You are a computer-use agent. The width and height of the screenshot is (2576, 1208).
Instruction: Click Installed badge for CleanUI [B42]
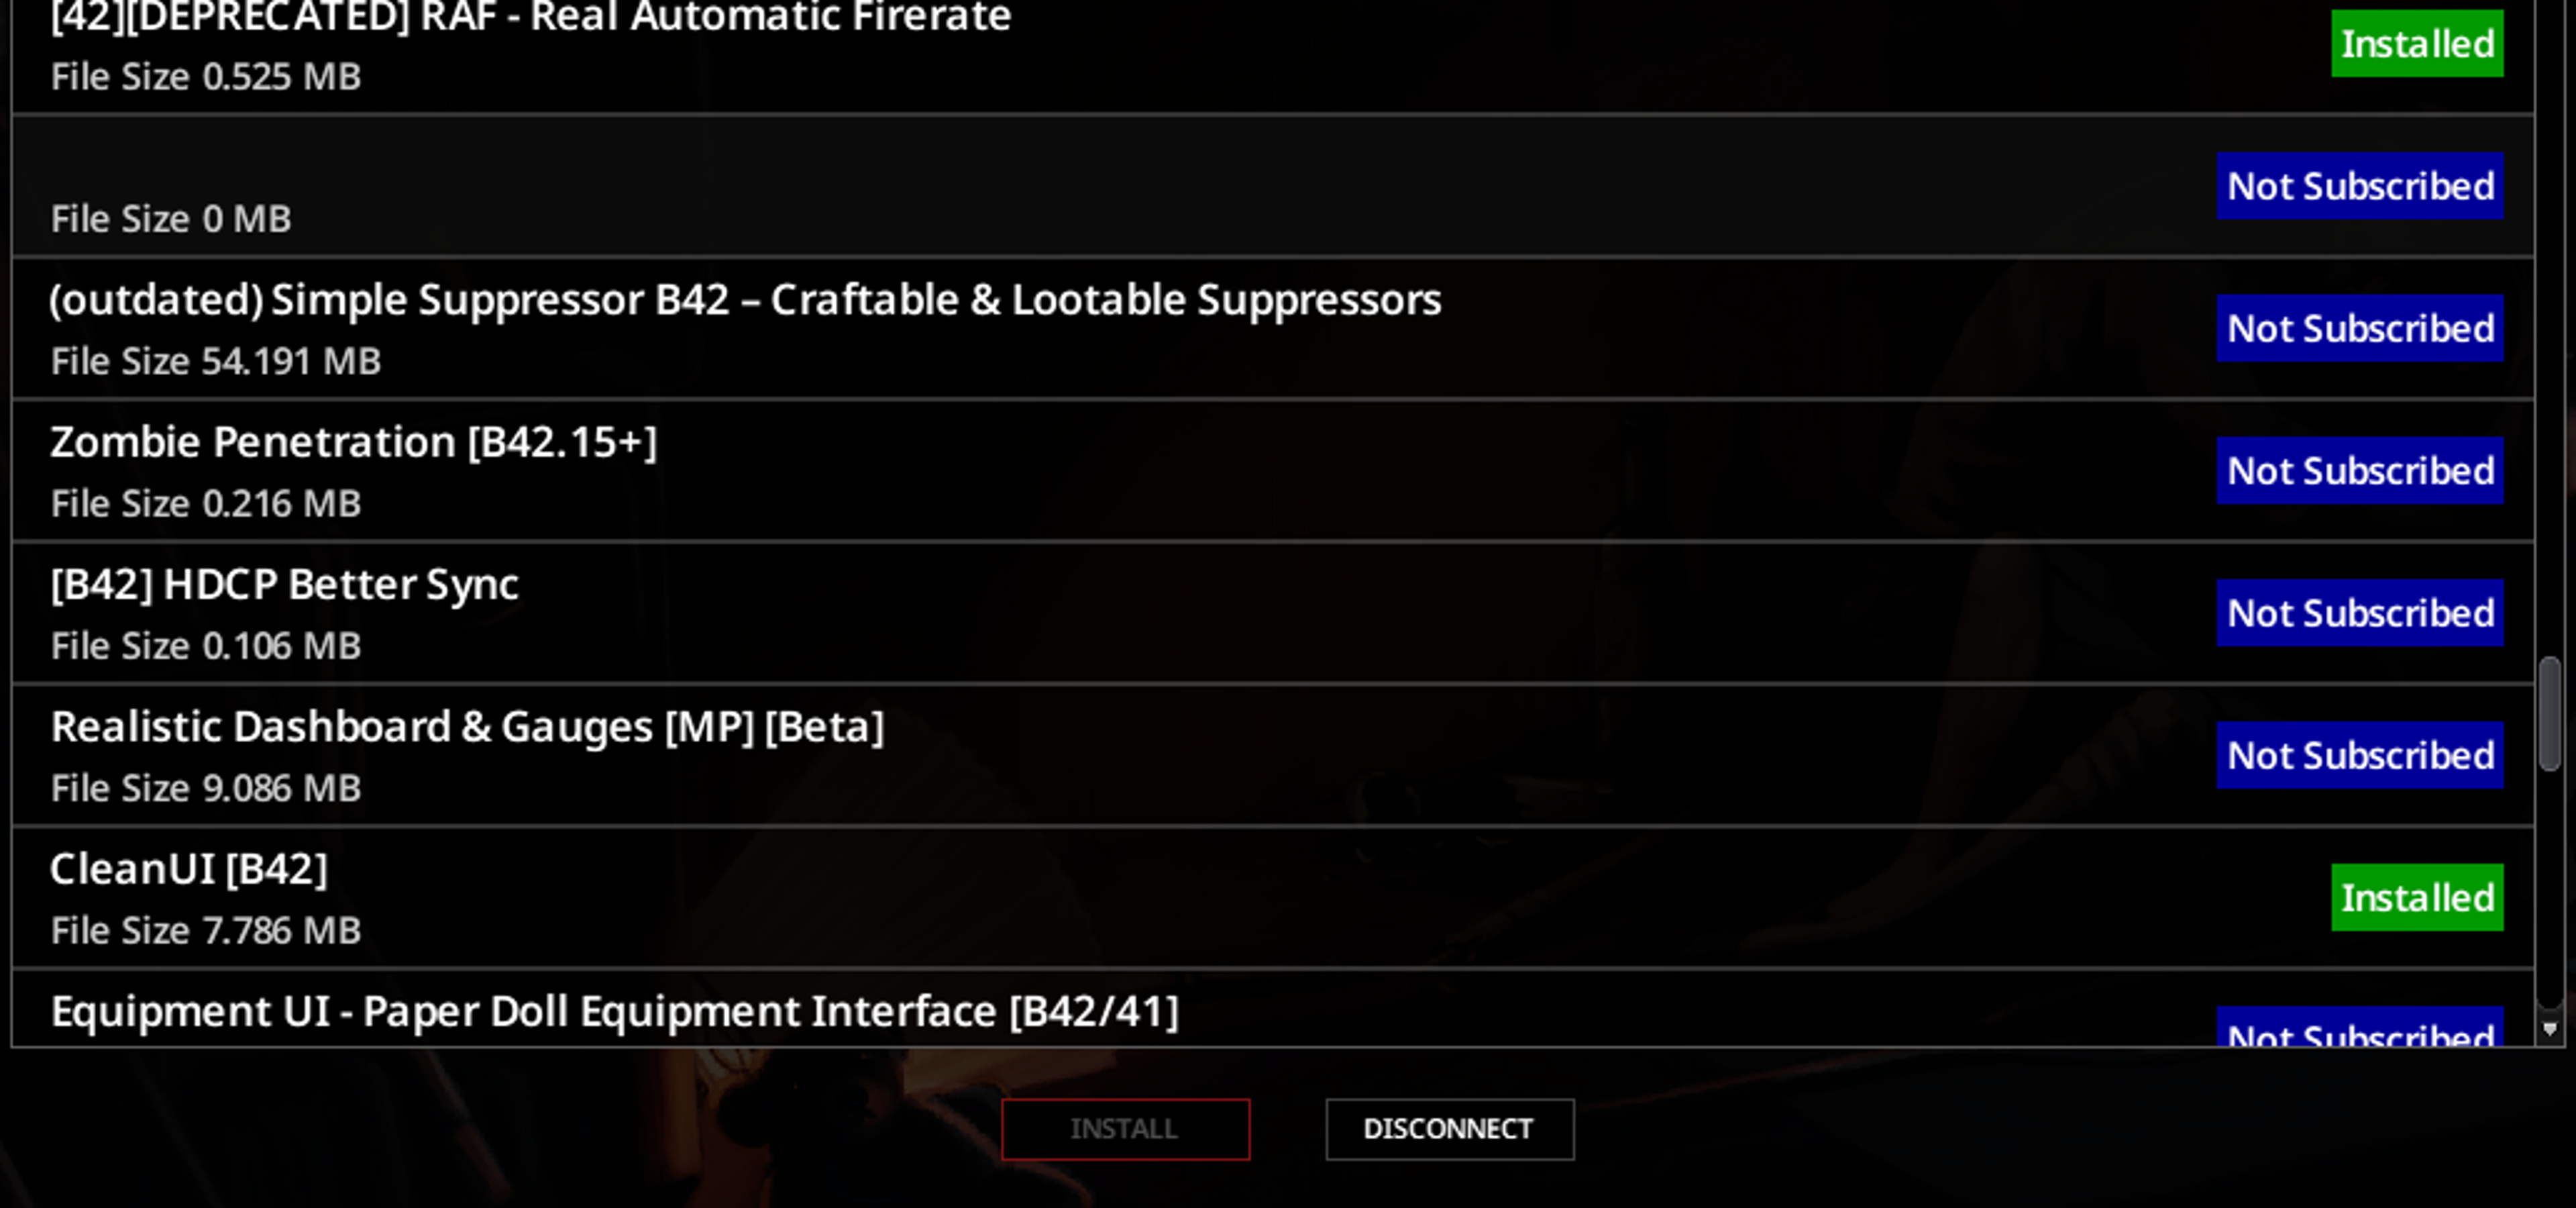2416,897
